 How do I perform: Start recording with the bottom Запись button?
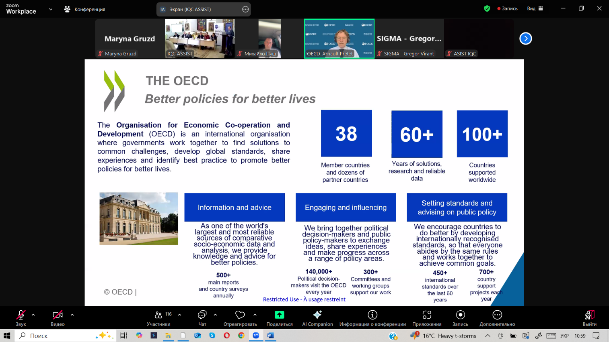460,318
